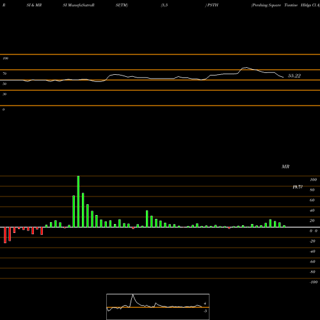Click the first red bar in MR histogram

click(x=5, y=235)
